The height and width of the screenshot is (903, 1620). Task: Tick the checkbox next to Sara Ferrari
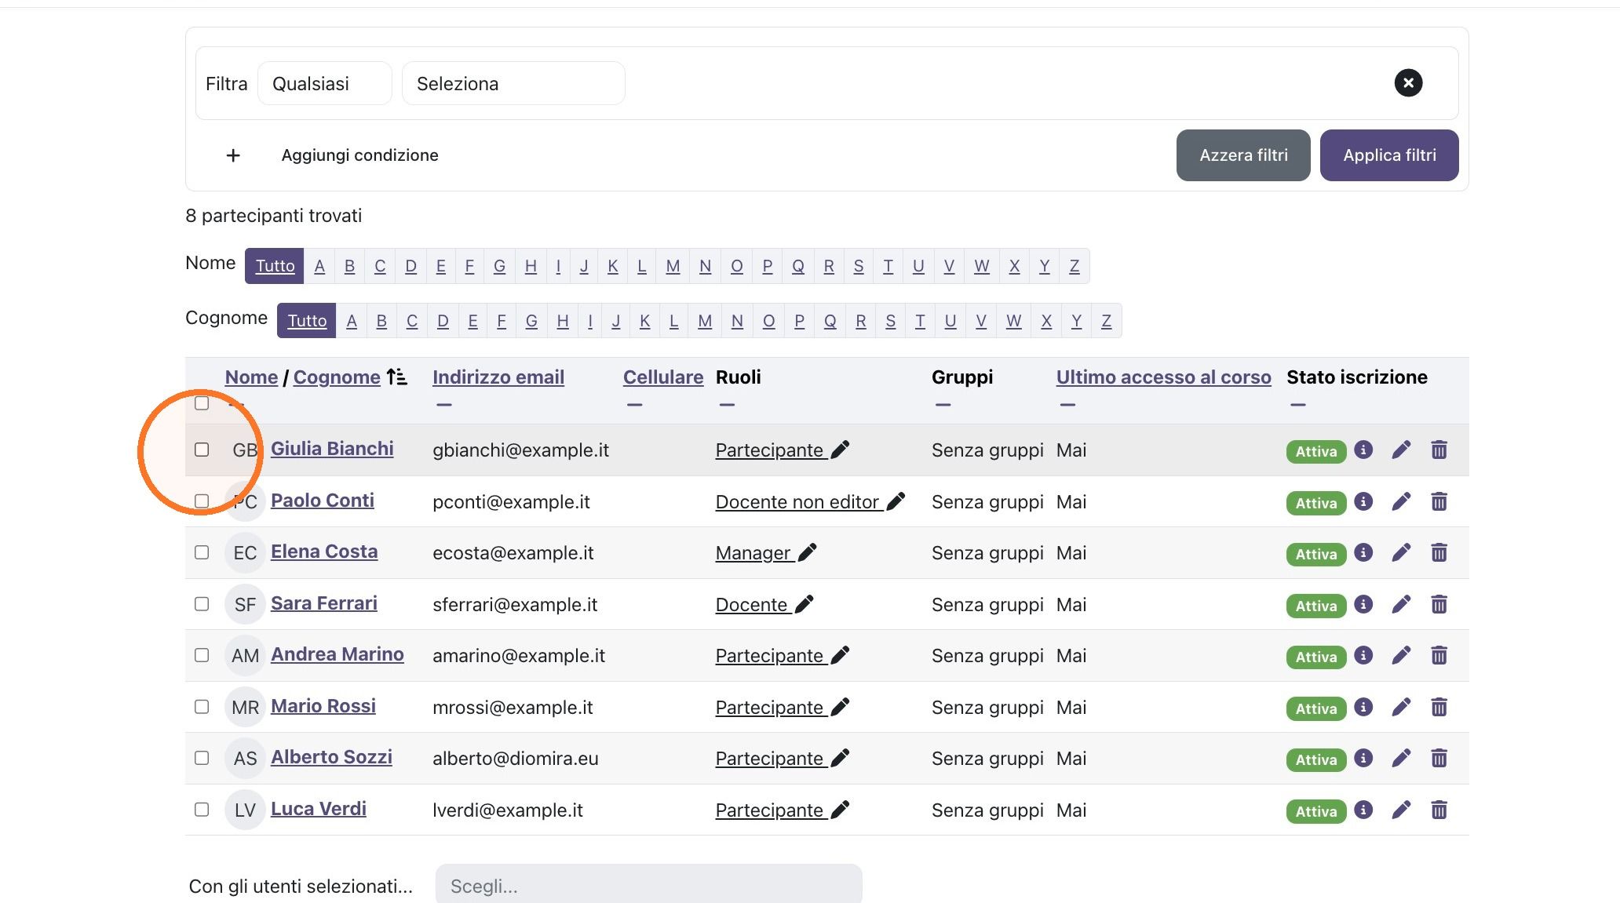[202, 604]
